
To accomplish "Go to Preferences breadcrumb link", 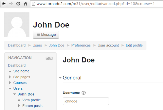I will (81, 45).
